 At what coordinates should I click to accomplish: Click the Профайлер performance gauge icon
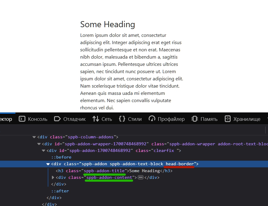pyautogui.click(x=152, y=119)
